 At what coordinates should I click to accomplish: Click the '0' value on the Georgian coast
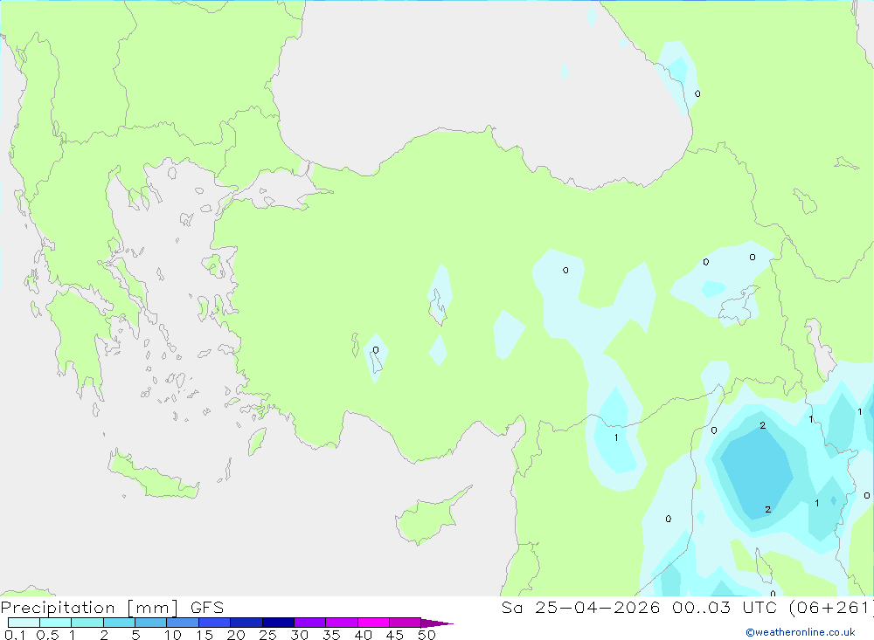click(697, 93)
